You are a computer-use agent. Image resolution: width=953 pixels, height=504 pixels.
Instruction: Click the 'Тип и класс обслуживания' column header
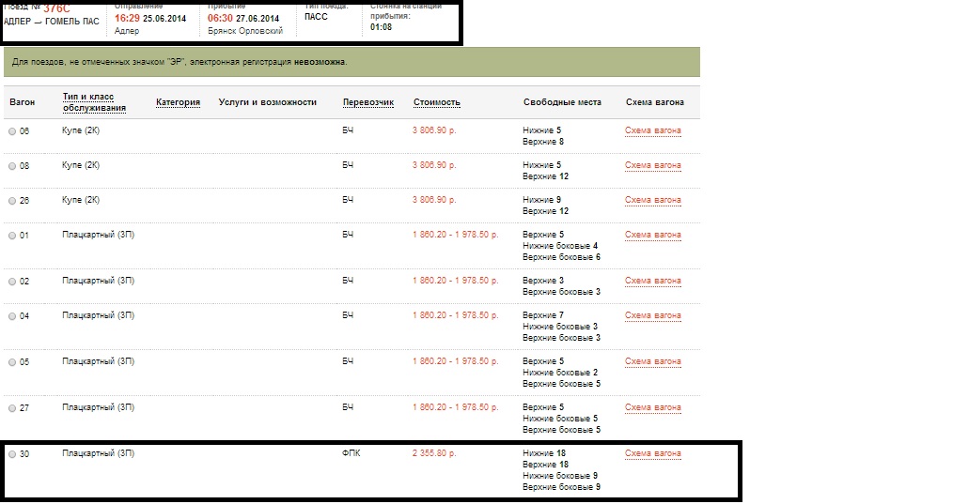(95, 102)
